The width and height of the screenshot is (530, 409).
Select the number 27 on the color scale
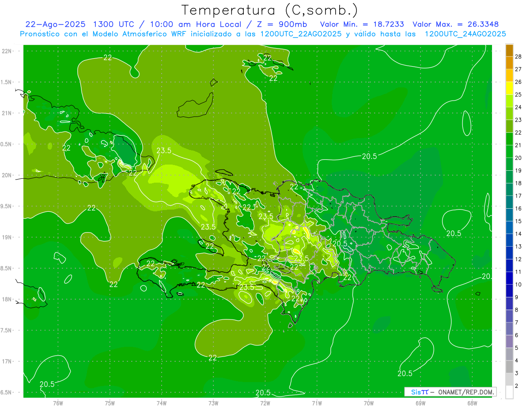coord(519,69)
